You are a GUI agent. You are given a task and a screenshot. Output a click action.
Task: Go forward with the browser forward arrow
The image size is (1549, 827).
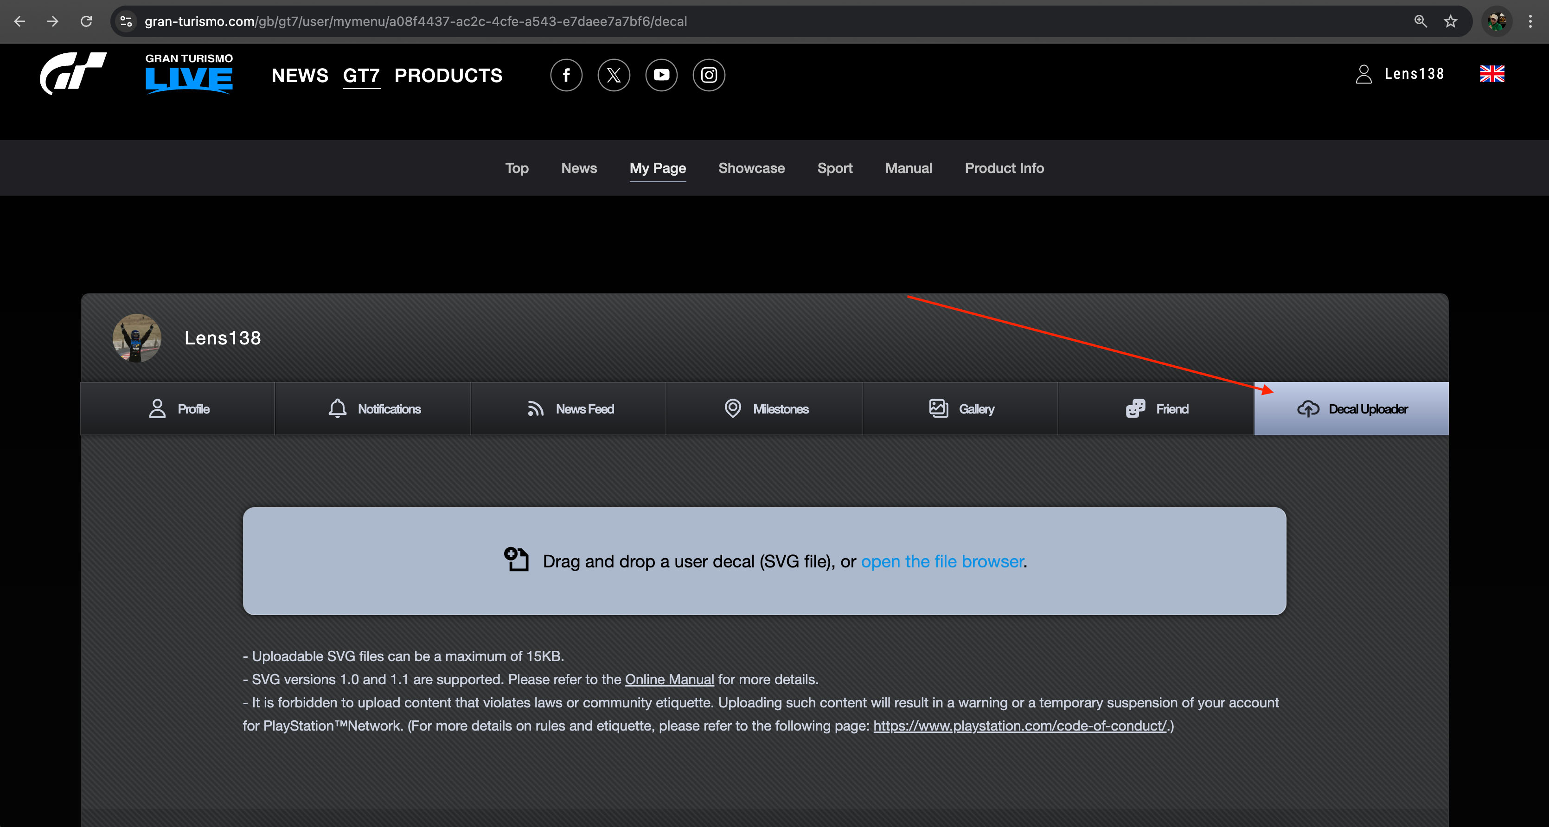click(53, 22)
